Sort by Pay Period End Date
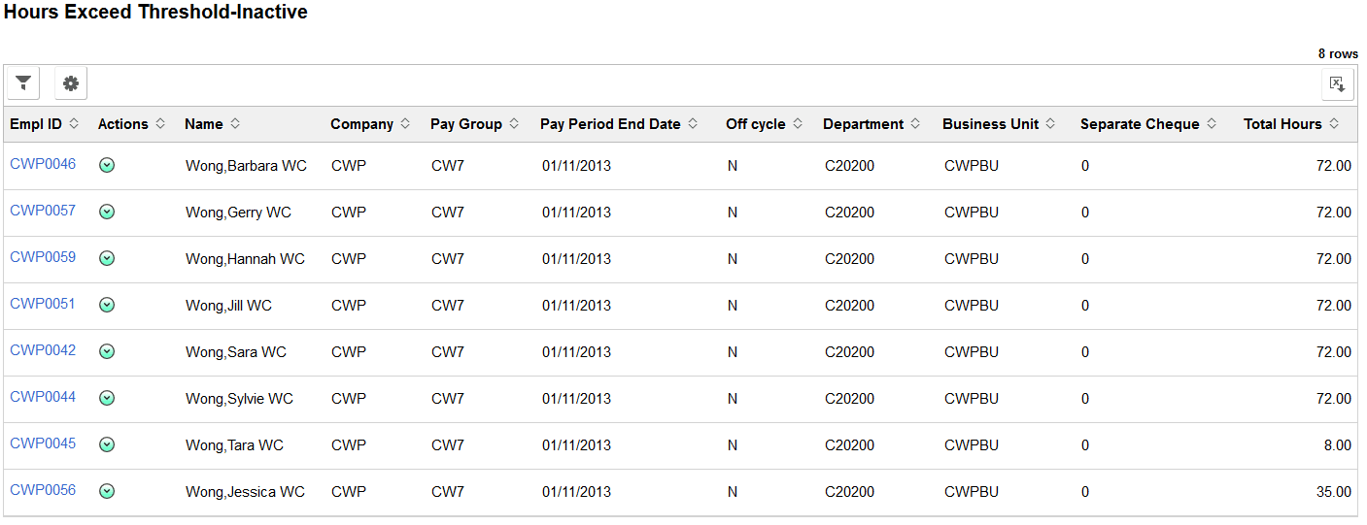Screen dimensions: 1367x525 point(619,124)
